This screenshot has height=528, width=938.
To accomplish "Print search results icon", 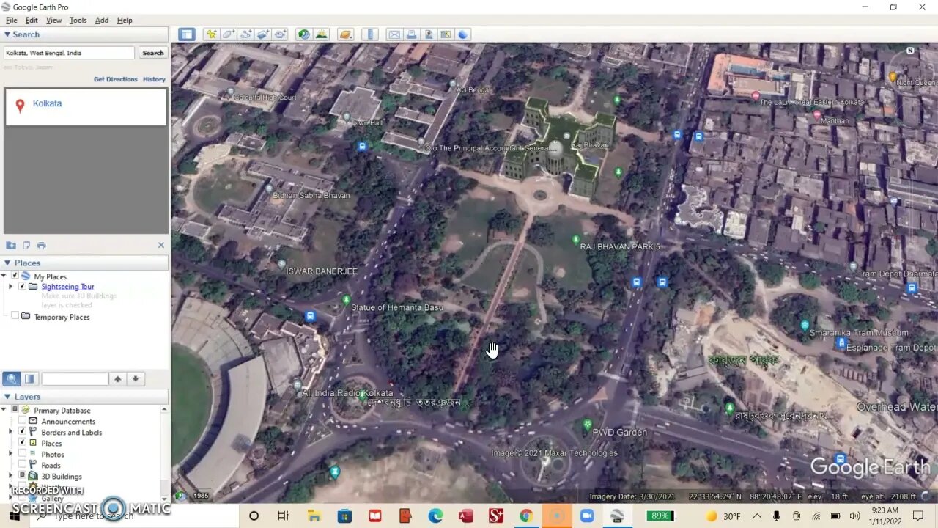I will click(x=41, y=246).
